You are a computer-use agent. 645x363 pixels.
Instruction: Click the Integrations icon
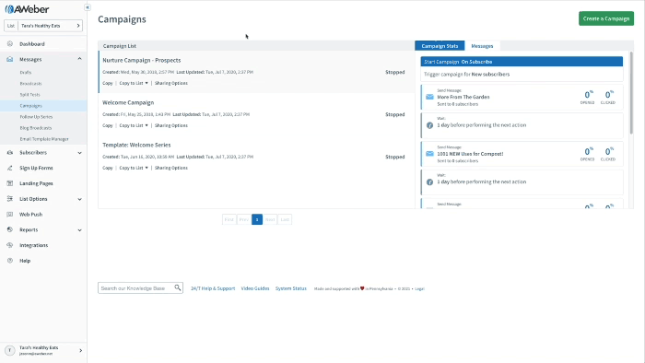(10, 245)
